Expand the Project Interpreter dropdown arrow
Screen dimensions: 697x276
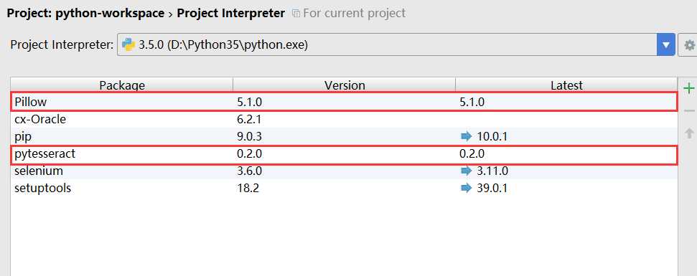(x=665, y=45)
